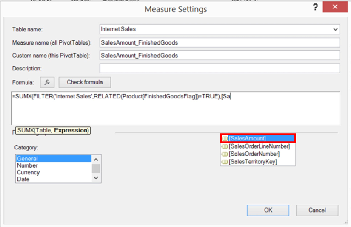
Task: Select [SalesAmount] from autocomplete list
Action: point(247,138)
